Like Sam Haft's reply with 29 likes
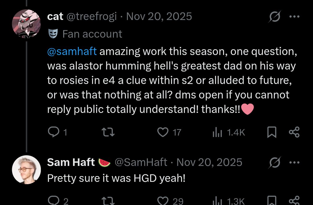Viewport: 313px width, 205px height. pos(163,201)
